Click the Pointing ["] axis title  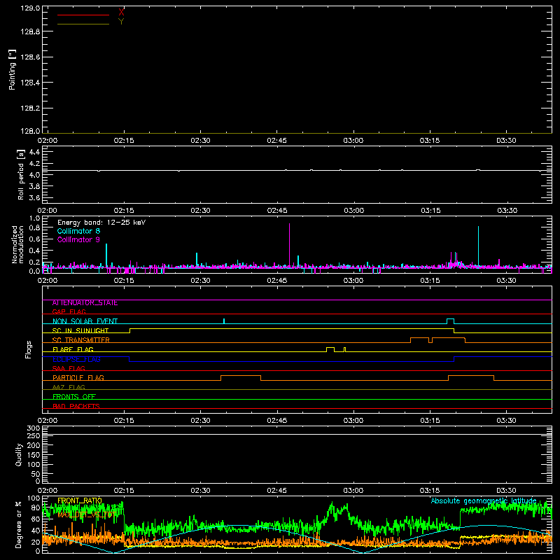pos(13,69)
